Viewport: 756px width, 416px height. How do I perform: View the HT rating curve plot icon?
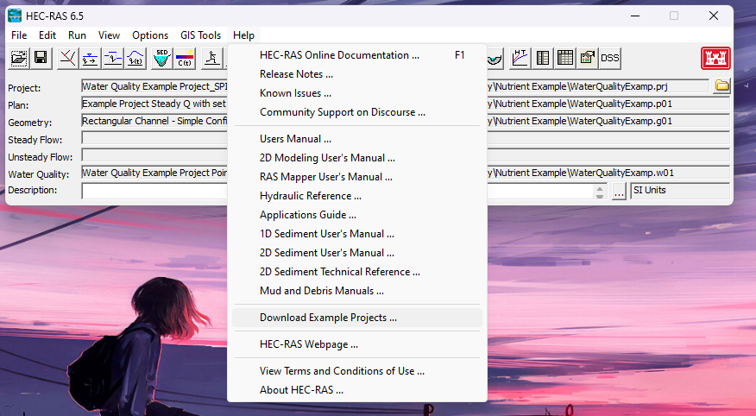coord(520,59)
